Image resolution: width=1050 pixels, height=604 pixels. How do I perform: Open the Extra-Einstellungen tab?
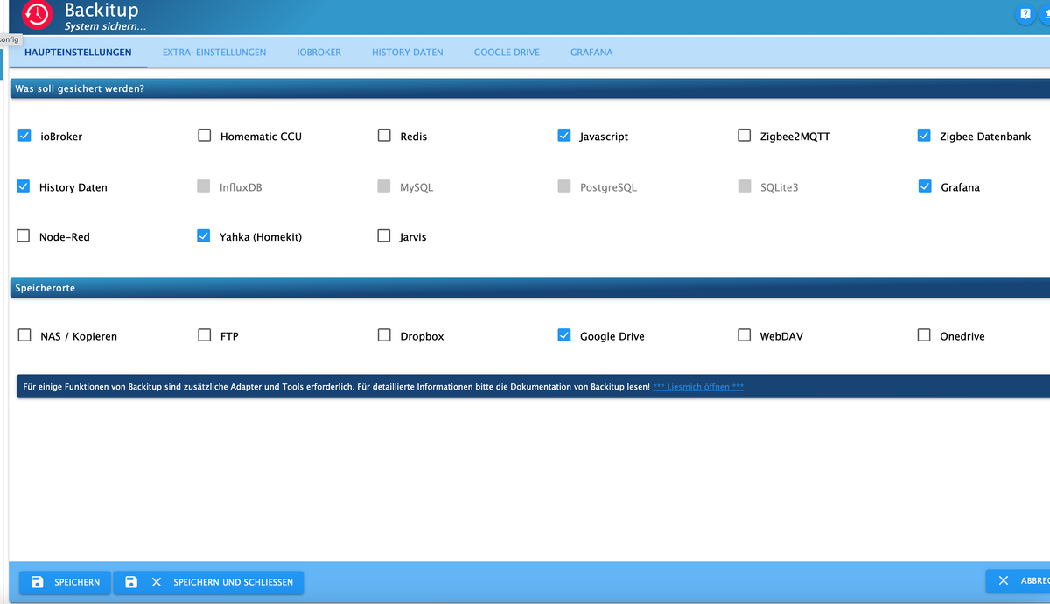point(214,53)
